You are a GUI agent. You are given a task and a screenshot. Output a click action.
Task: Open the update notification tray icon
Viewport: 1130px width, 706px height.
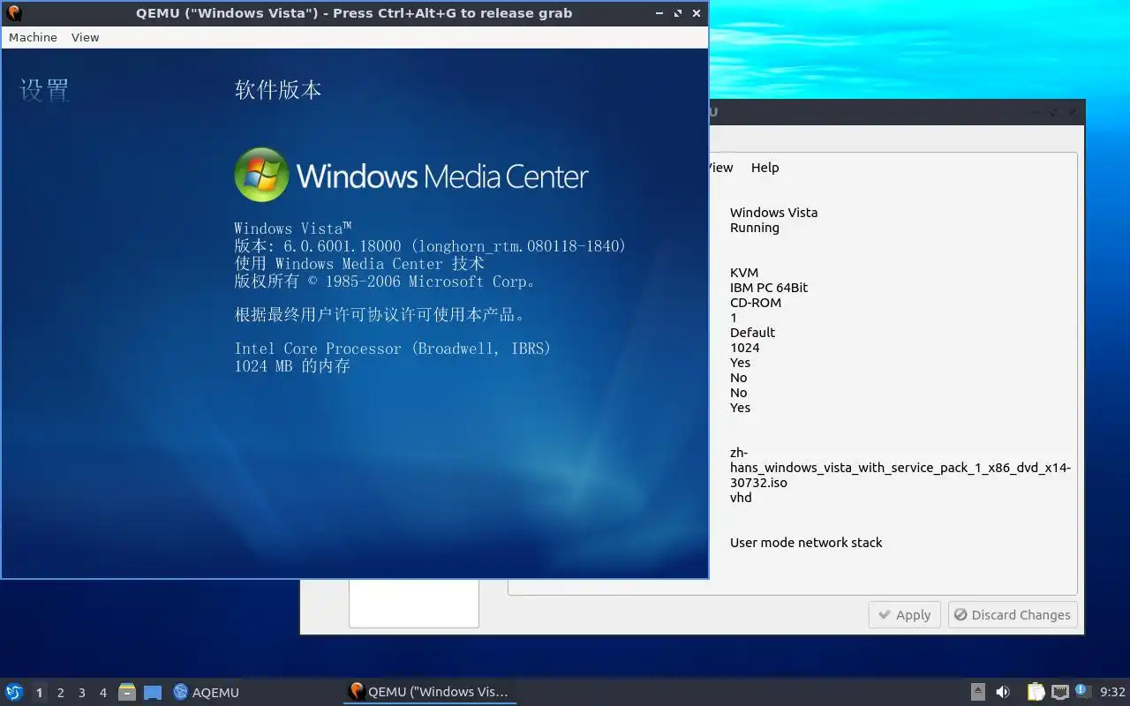click(1082, 691)
